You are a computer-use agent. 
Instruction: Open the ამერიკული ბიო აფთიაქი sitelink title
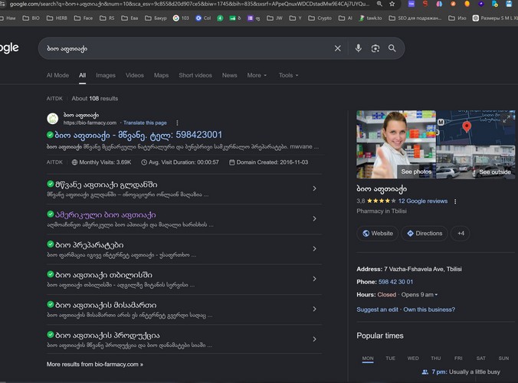pyautogui.click(x=106, y=215)
